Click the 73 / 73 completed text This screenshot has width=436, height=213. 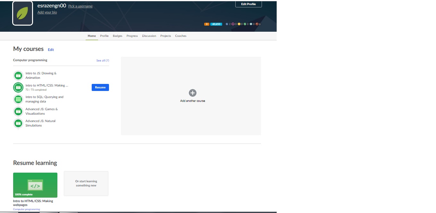(36, 90)
